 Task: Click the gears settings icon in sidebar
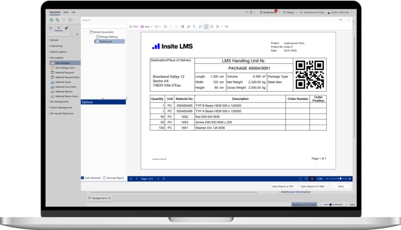pyautogui.click(x=66, y=28)
